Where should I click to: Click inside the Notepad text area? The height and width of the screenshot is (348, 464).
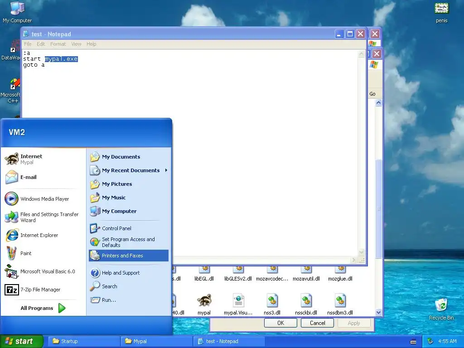(190, 153)
